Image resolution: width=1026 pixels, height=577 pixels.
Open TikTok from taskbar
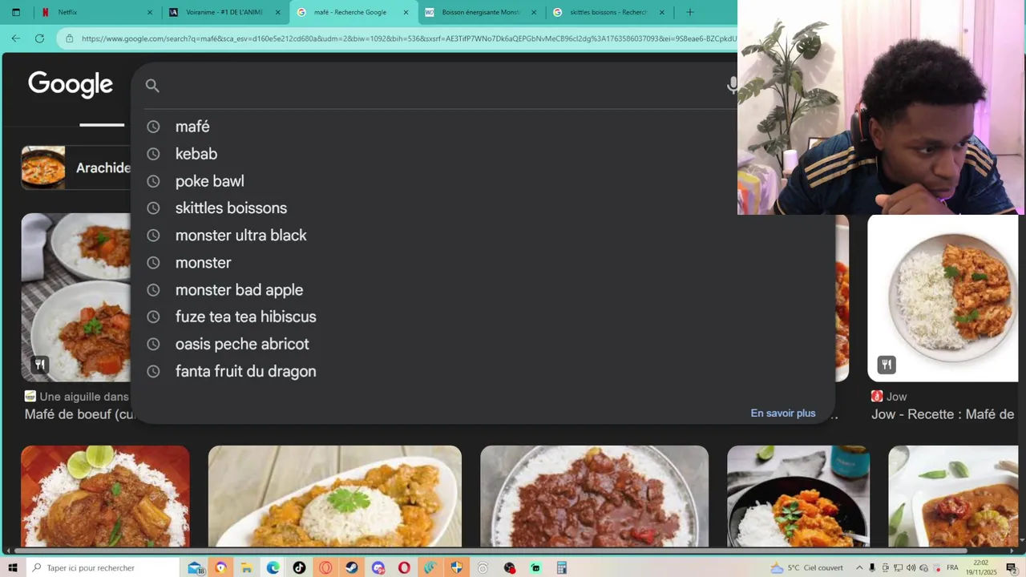[299, 567]
